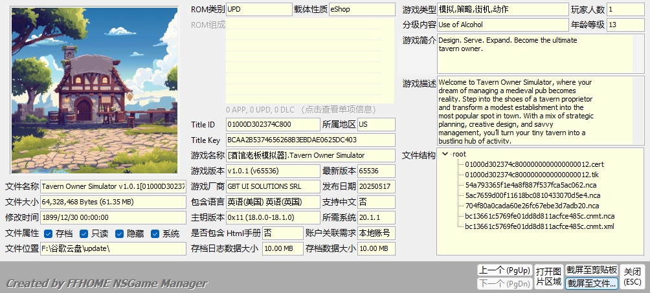The width and height of the screenshot is (650, 293).
Task: Click the 文件大小 field 64,328,468 Bytes
Action: point(113,202)
